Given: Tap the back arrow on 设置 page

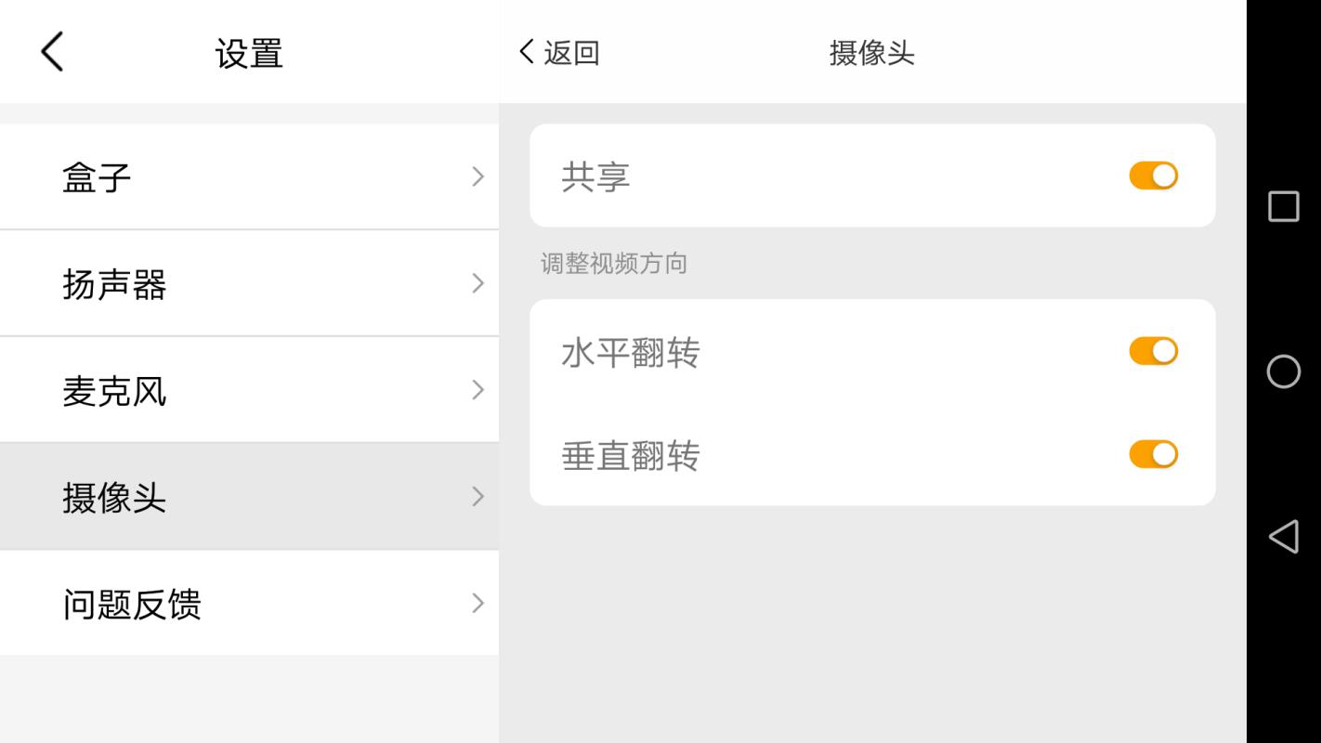Looking at the screenshot, I should [51, 51].
